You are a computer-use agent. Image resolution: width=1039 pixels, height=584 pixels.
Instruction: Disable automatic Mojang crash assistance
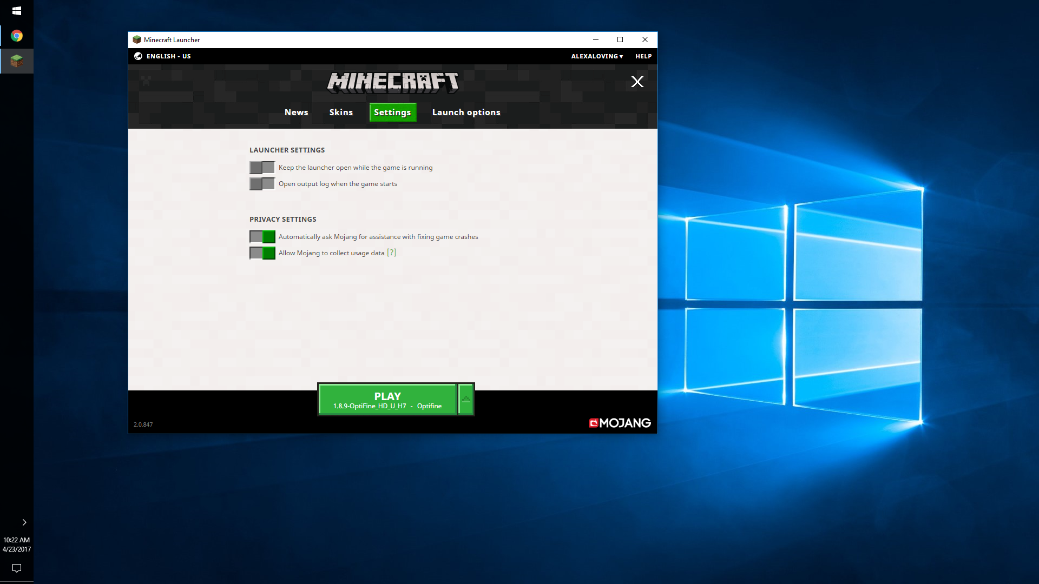262,237
